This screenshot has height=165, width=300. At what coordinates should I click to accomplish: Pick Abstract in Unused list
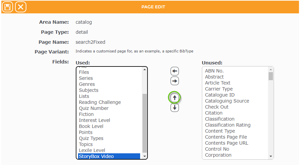point(214,77)
